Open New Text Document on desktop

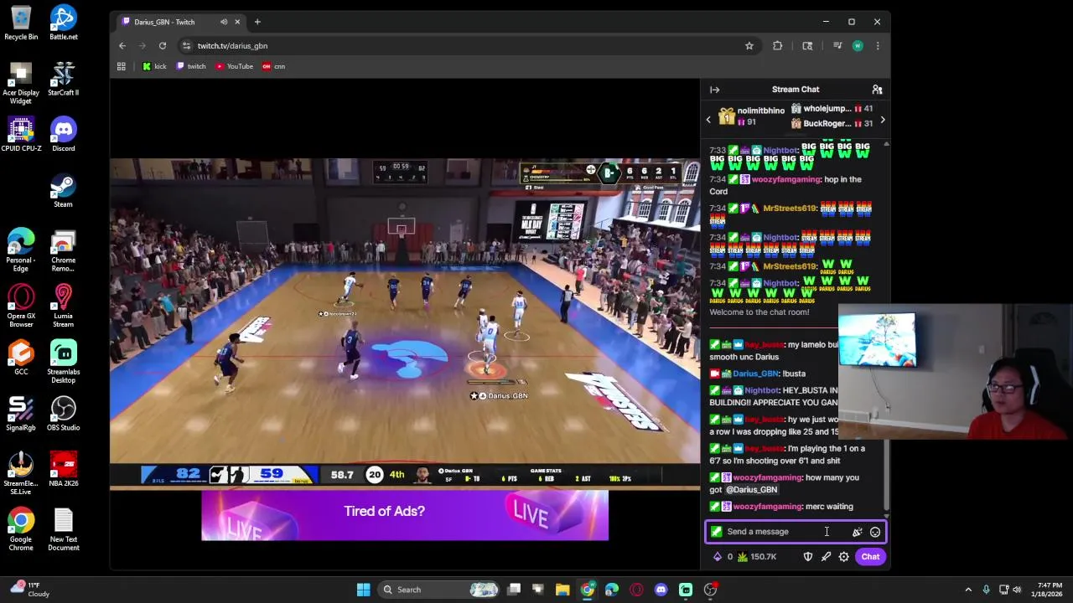point(64,528)
